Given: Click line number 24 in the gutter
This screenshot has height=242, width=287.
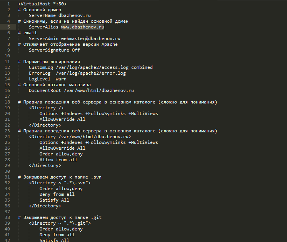Looking at the screenshot, I should (x=7, y=131).
